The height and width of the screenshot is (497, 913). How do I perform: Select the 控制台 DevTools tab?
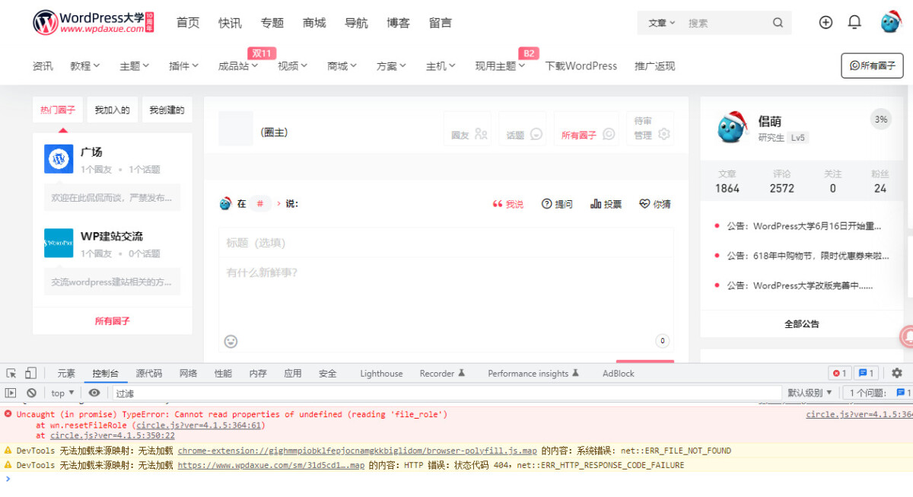pyautogui.click(x=106, y=373)
